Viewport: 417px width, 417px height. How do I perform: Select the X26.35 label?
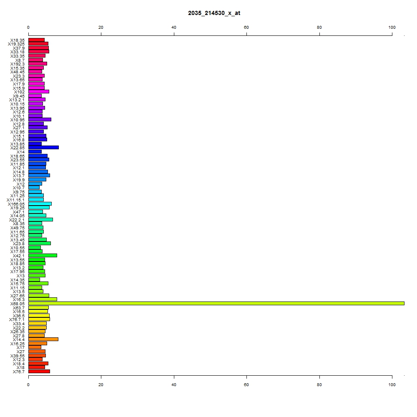(x=17, y=332)
